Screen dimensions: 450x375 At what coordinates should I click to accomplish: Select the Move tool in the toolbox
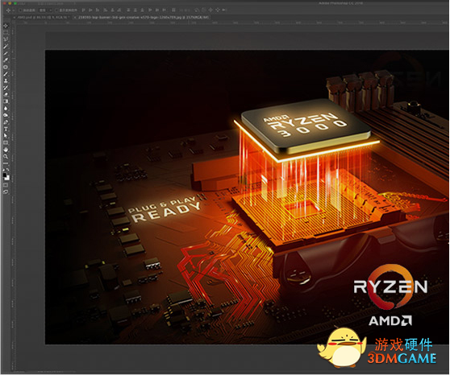pyautogui.click(x=6, y=26)
